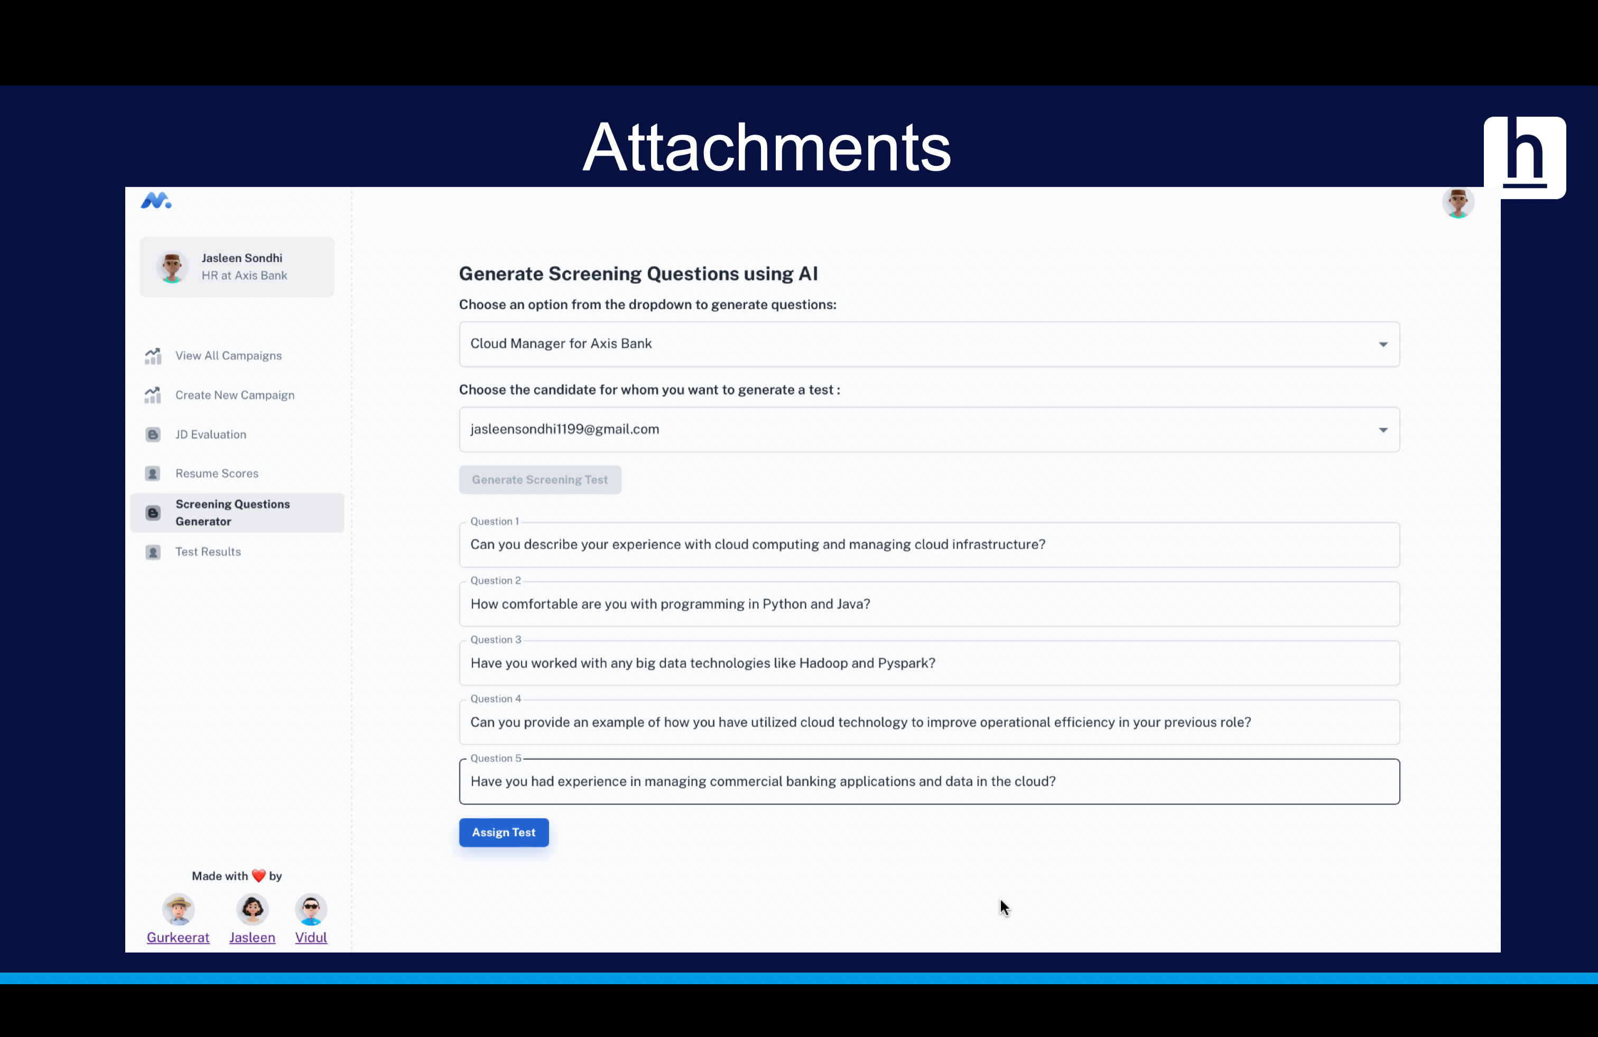Open Test Results page
Image resolution: width=1598 pixels, height=1037 pixels.
tap(237, 552)
